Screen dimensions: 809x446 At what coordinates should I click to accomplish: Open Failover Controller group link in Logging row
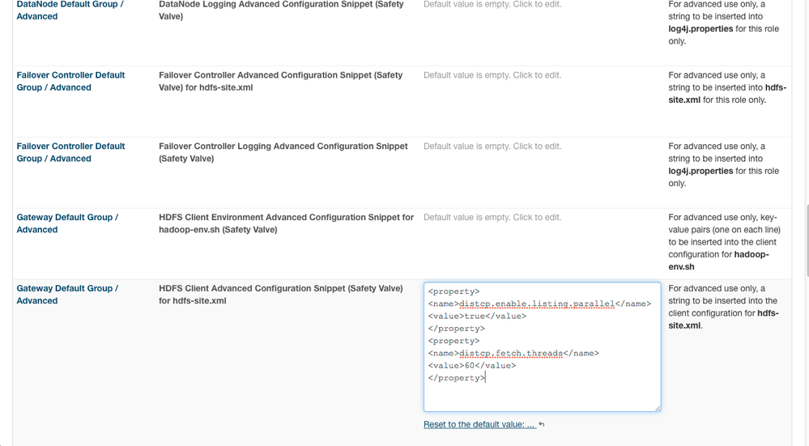pos(70,152)
